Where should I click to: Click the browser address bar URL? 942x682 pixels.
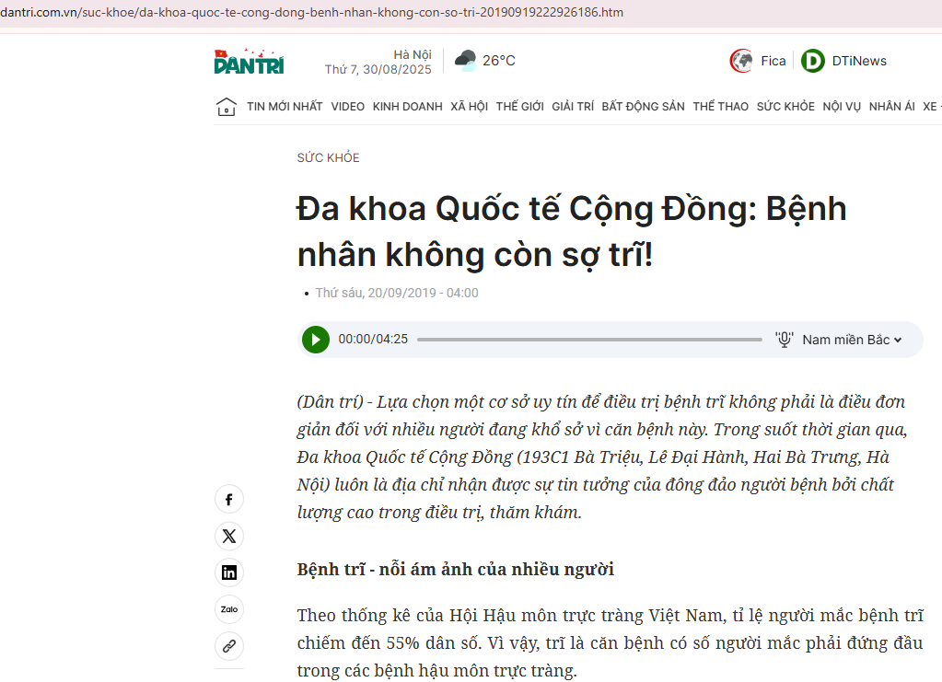coord(313,13)
